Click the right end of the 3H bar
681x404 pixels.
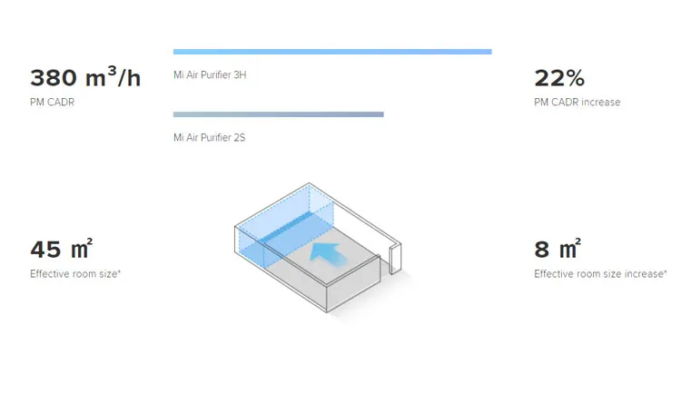tap(489, 52)
